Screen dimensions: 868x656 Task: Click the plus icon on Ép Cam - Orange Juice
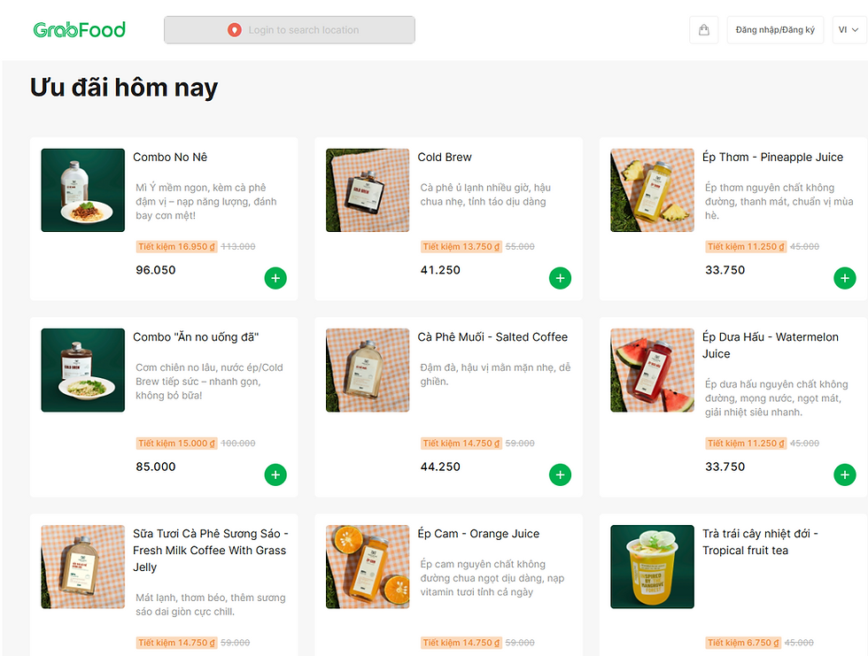pos(560,652)
